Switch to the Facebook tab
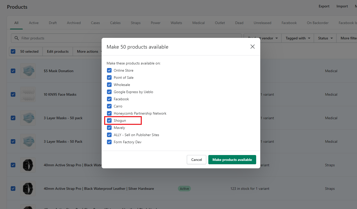This screenshot has height=209, width=357. coord(289,23)
